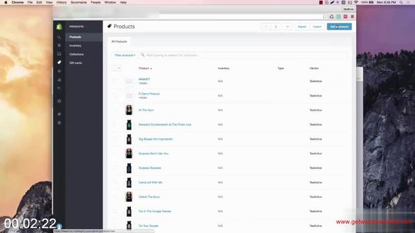415x233 pixels.
Task: Click the Type column header
Action: [x=281, y=68]
